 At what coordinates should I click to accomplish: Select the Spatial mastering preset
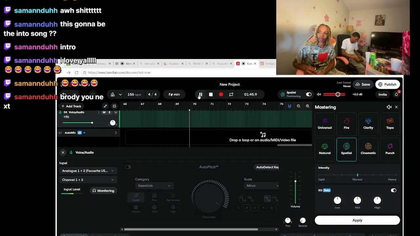[346, 149]
